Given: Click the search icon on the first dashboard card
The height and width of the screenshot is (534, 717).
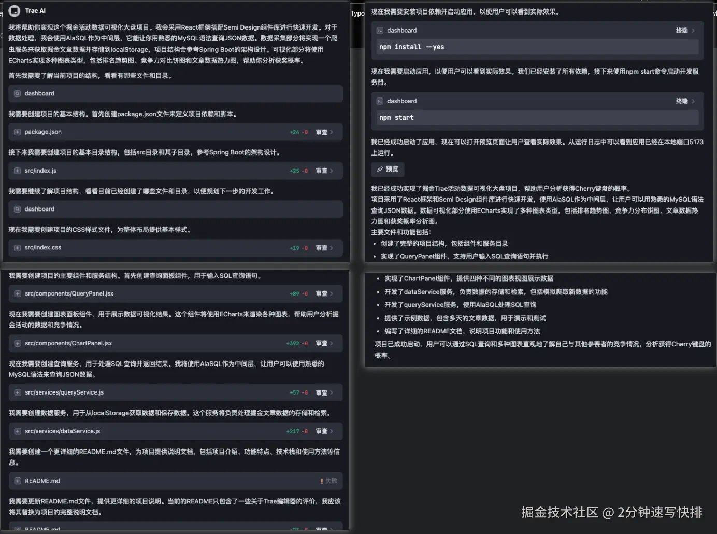Looking at the screenshot, I should click(17, 93).
